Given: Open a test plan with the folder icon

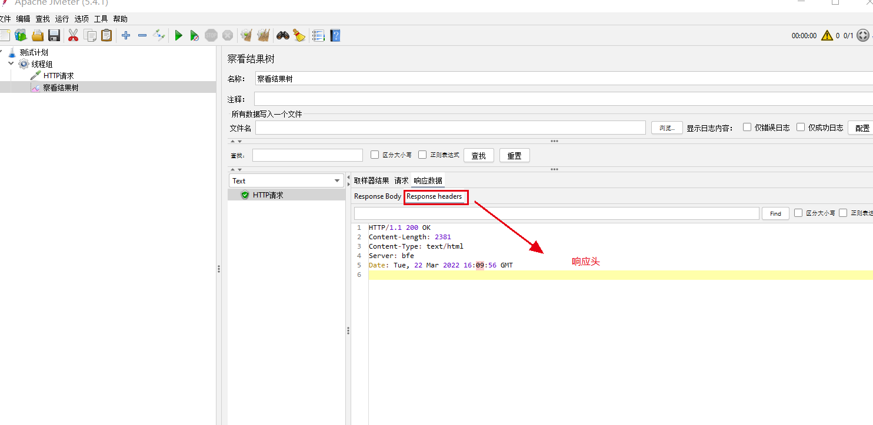Looking at the screenshot, I should [38, 35].
